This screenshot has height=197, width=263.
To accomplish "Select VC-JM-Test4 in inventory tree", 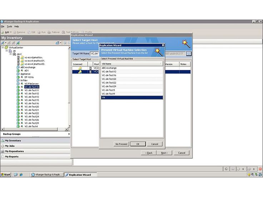I will tap(31, 126).
